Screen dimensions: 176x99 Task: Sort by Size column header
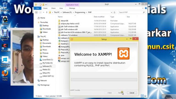click(x=128, y=17)
